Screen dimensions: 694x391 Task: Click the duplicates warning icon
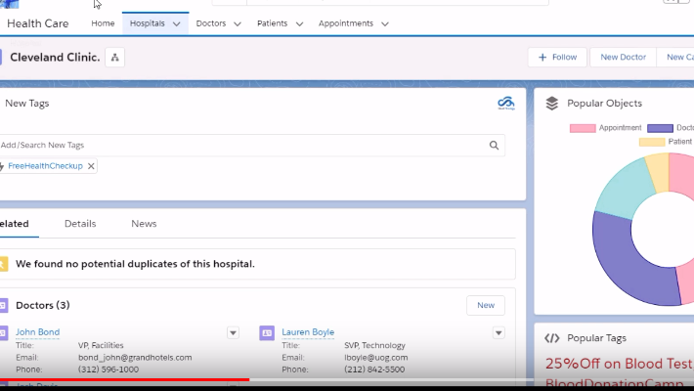pyautogui.click(x=3, y=264)
